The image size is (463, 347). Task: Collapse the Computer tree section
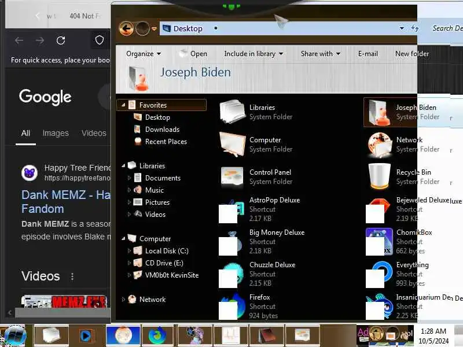pos(123,238)
